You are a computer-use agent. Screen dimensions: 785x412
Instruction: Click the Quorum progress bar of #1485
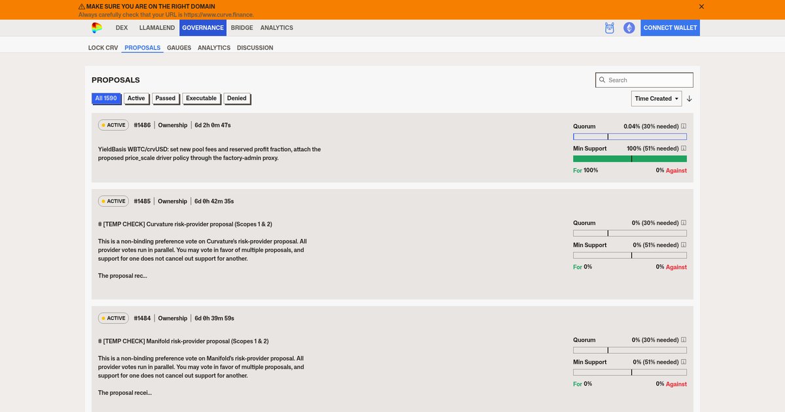point(630,233)
